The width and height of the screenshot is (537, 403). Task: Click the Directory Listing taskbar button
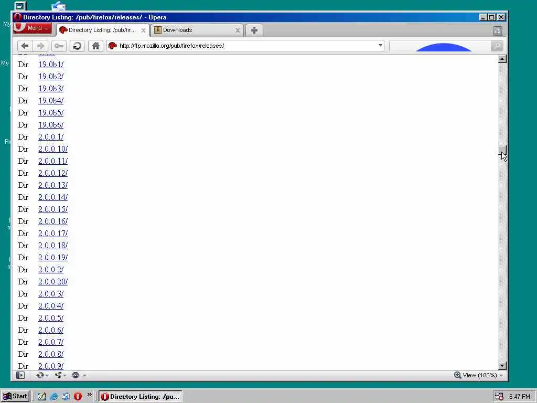click(141, 397)
